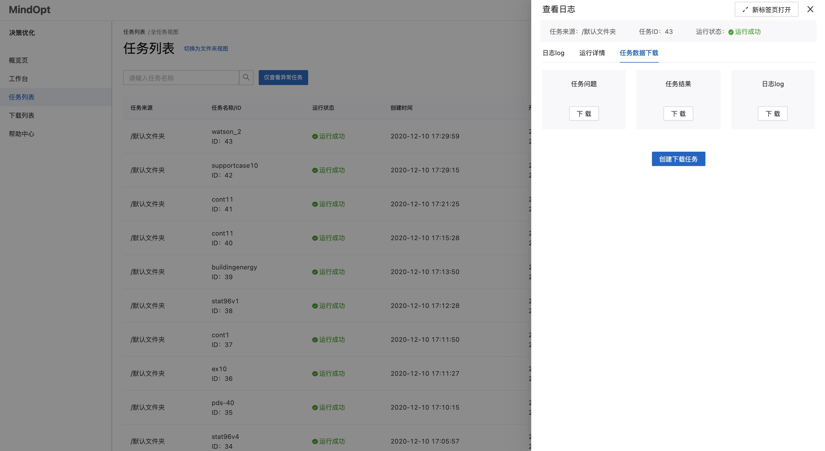Open 工作台 in sidebar

point(18,79)
